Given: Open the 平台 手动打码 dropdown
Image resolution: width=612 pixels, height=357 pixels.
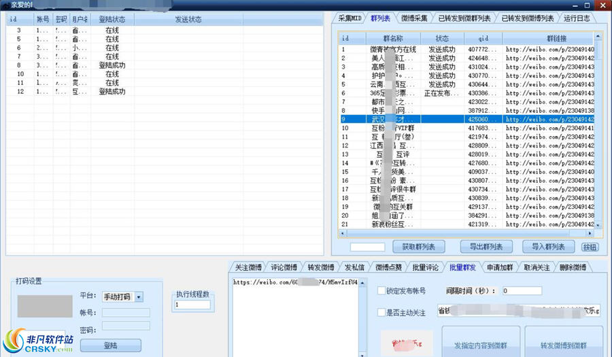Looking at the screenshot, I should coord(139,297).
